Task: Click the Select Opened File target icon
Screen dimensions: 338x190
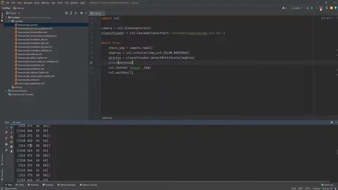Action: pyautogui.click(x=67, y=13)
